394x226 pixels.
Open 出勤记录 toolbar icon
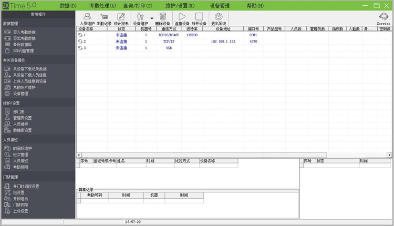click(x=104, y=19)
